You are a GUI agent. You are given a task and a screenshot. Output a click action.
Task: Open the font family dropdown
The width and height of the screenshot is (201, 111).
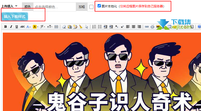pos(43,27)
